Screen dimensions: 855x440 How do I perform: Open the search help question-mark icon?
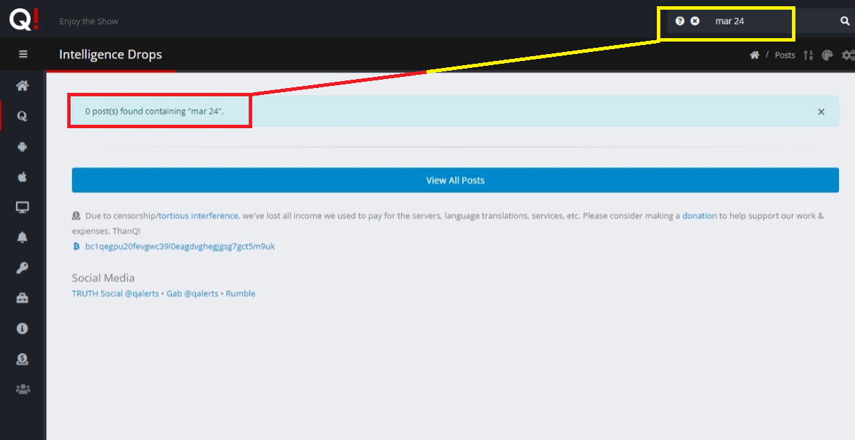(680, 21)
